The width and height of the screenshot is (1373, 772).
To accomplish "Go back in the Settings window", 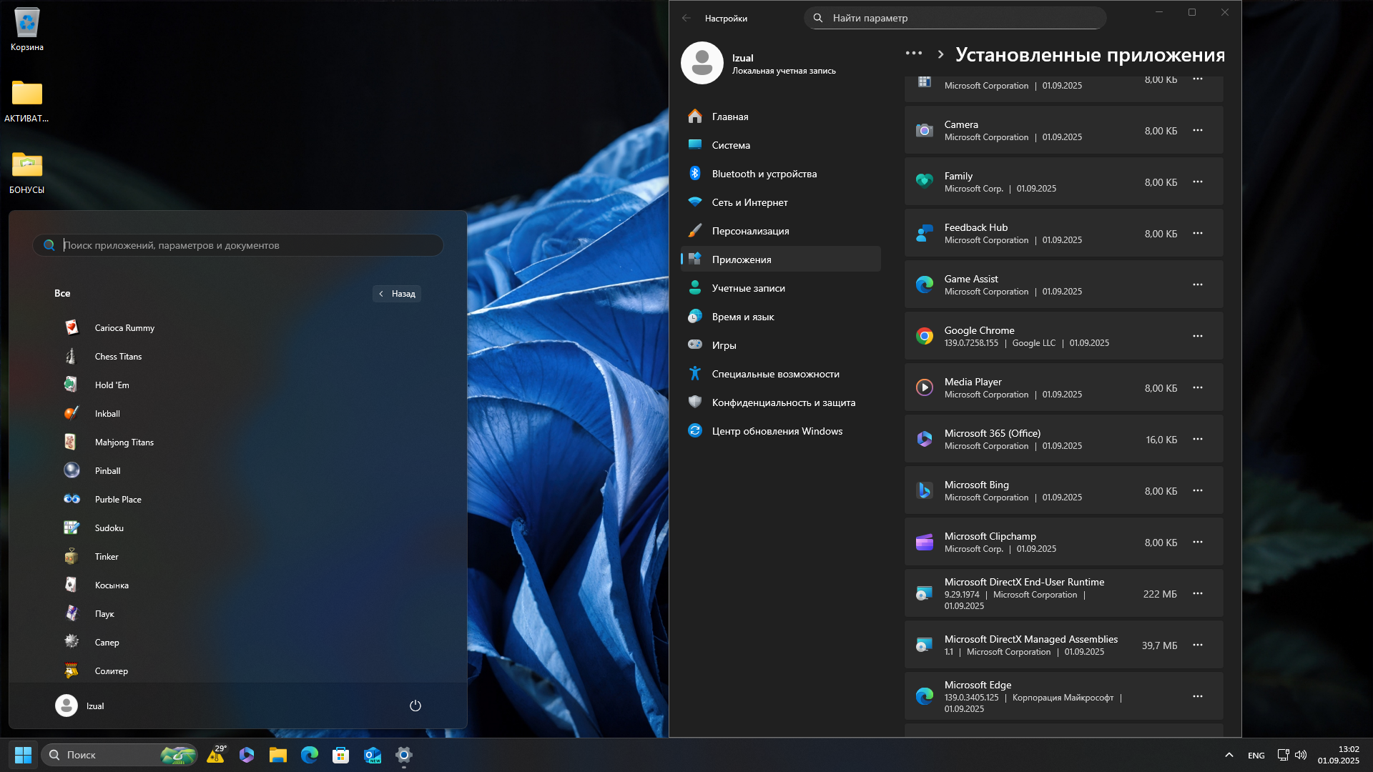I will coord(686,18).
